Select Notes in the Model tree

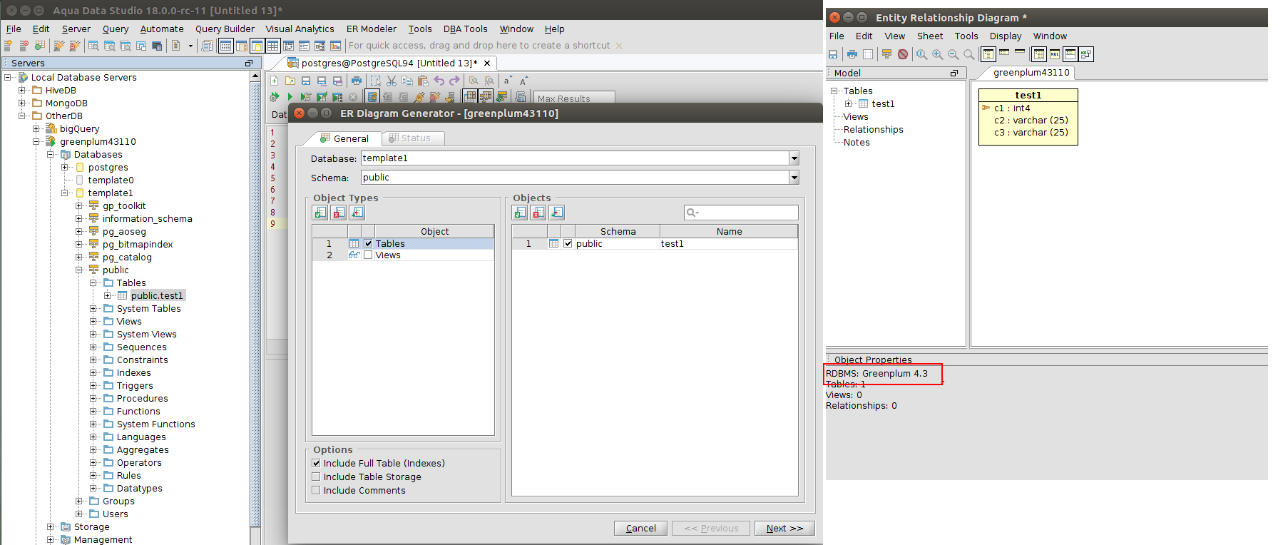coord(857,142)
